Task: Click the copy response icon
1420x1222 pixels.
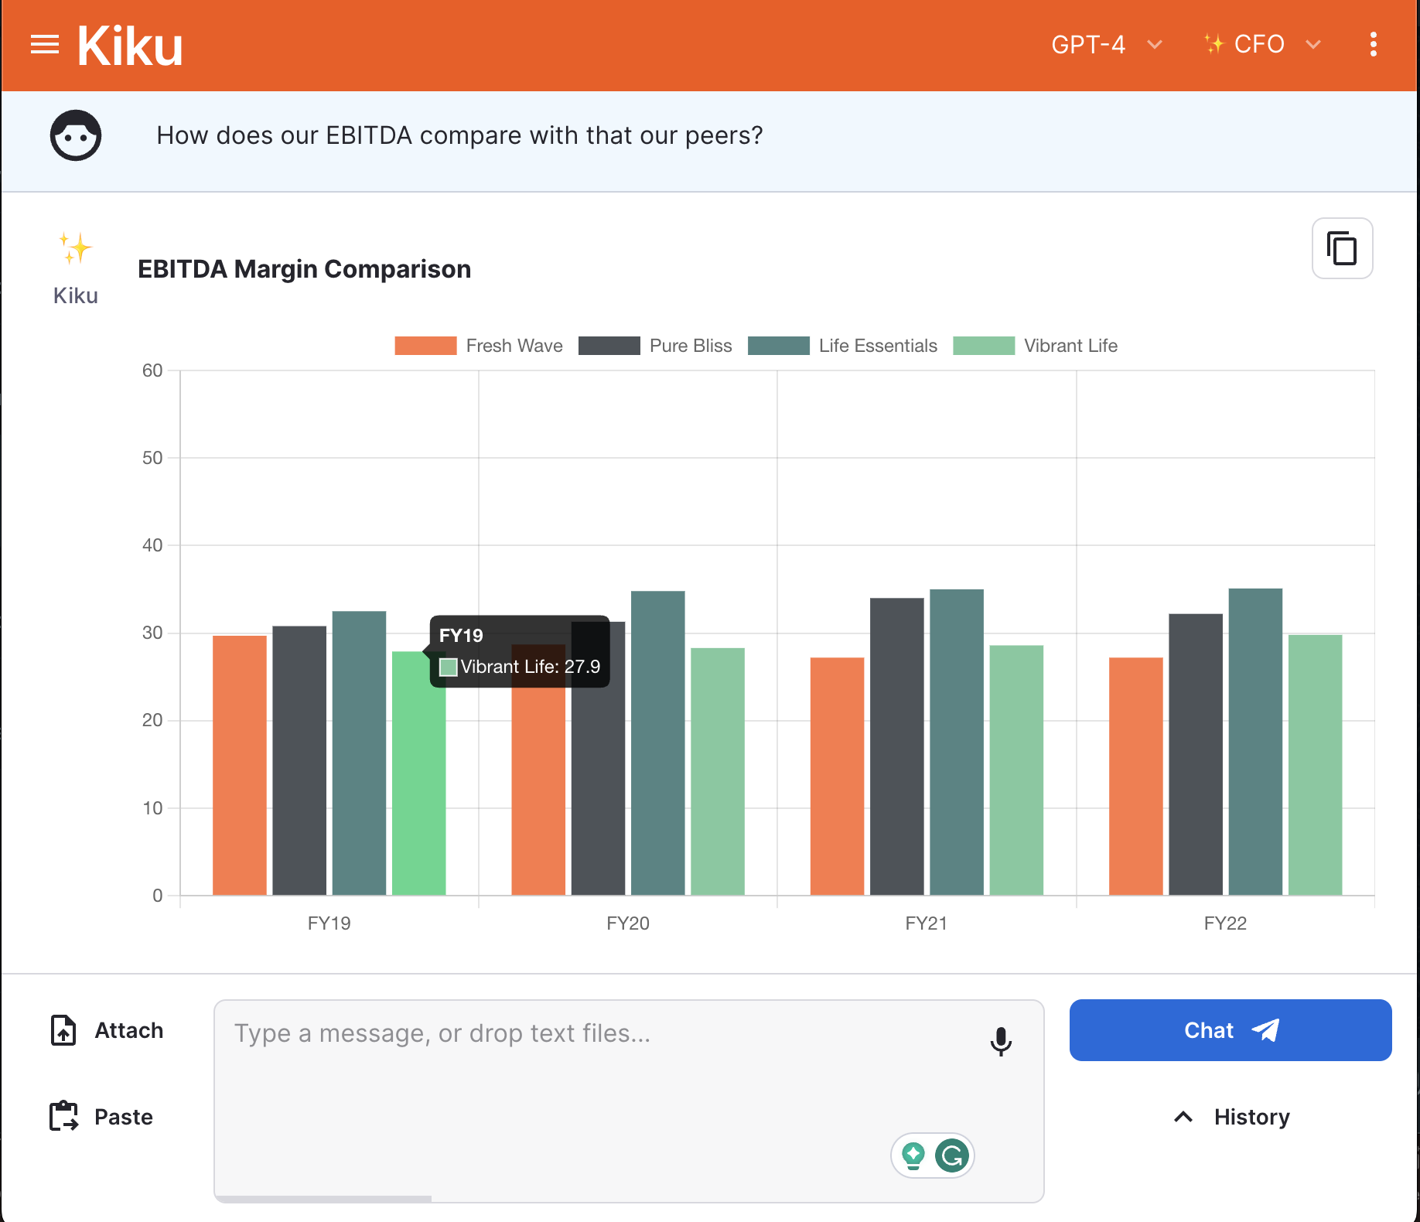Action: [1341, 248]
